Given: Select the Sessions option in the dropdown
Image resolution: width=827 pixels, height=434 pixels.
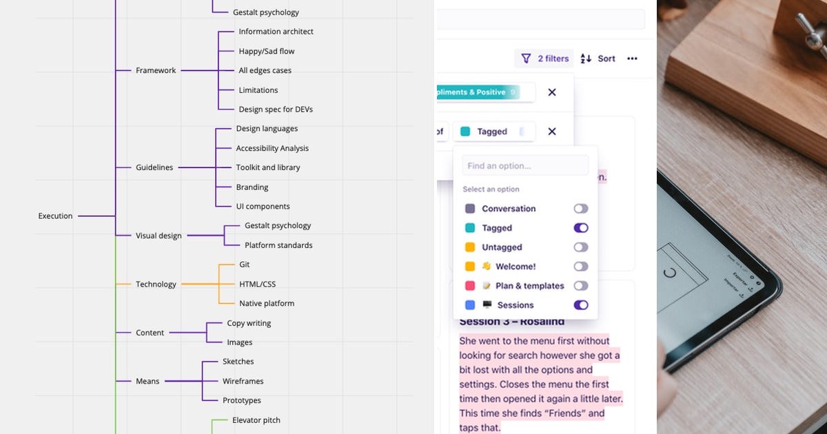Looking at the screenshot, I should pyautogui.click(x=515, y=304).
